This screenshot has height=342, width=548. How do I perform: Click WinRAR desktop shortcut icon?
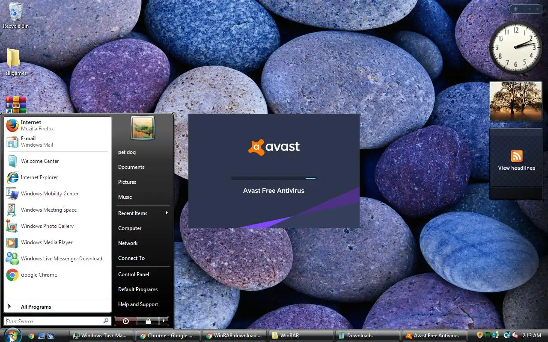click(x=16, y=105)
